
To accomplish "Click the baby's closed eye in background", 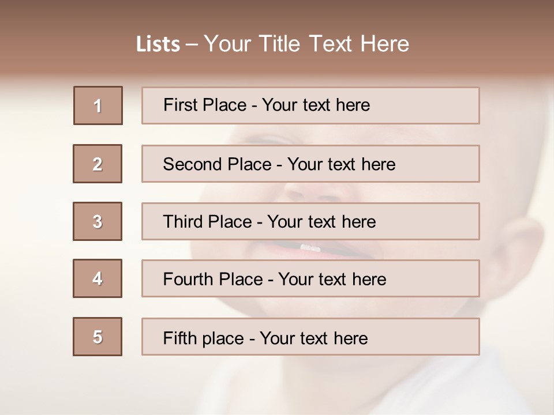I will 263,140.
